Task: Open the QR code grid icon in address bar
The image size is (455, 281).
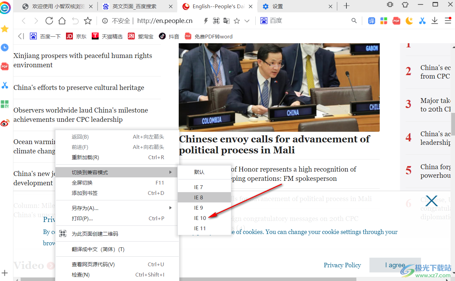Action: (x=216, y=21)
